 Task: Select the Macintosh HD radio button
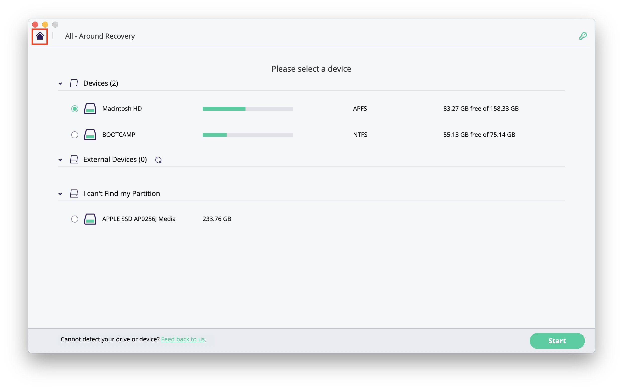(x=74, y=109)
